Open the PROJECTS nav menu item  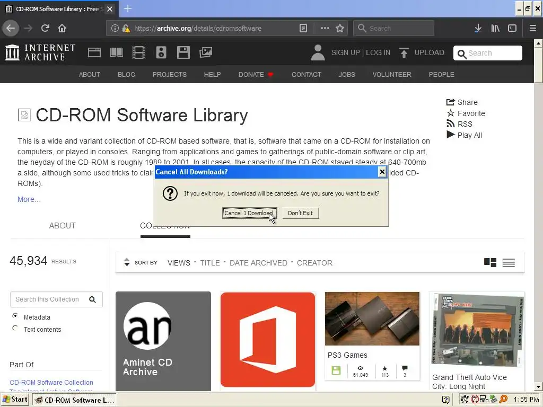(x=169, y=74)
